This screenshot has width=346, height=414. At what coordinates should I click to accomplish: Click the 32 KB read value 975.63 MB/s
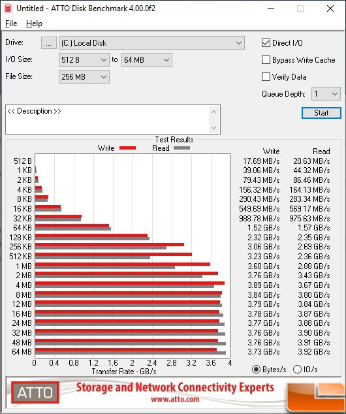pos(309,218)
